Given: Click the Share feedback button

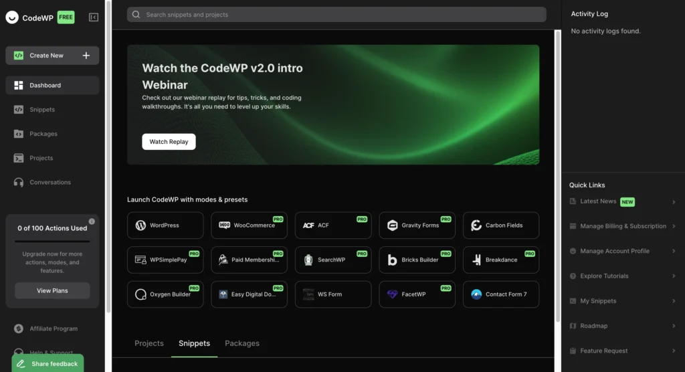Looking at the screenshot, I should (47, 364).
